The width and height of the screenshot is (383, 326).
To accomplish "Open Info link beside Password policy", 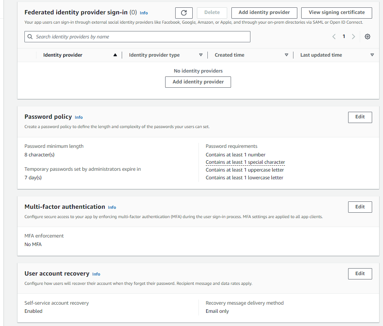I will [79, 117].
